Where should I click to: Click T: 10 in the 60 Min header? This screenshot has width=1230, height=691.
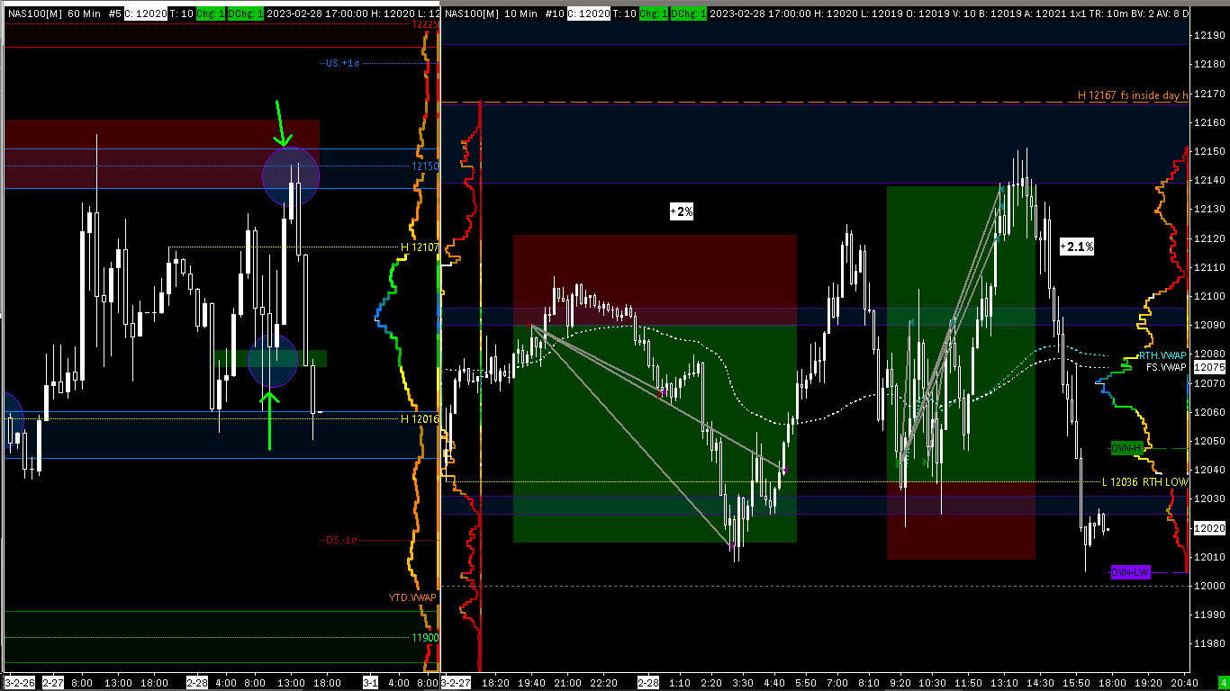(x=182, y=13)
